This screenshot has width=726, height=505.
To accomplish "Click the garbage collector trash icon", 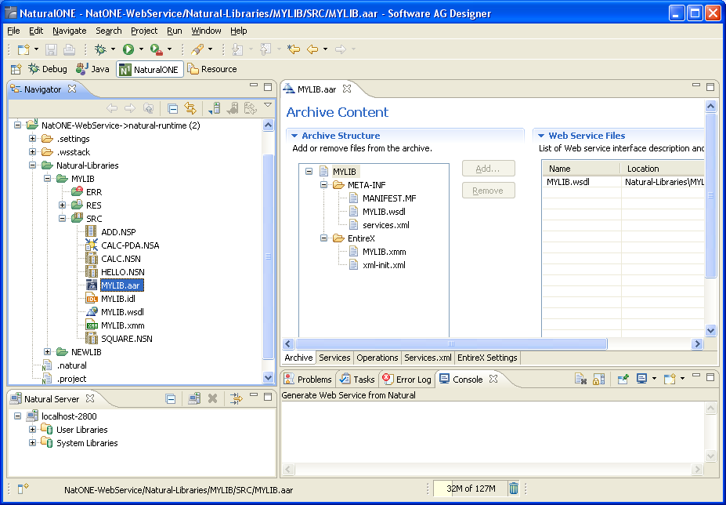I will coord(514,489).
